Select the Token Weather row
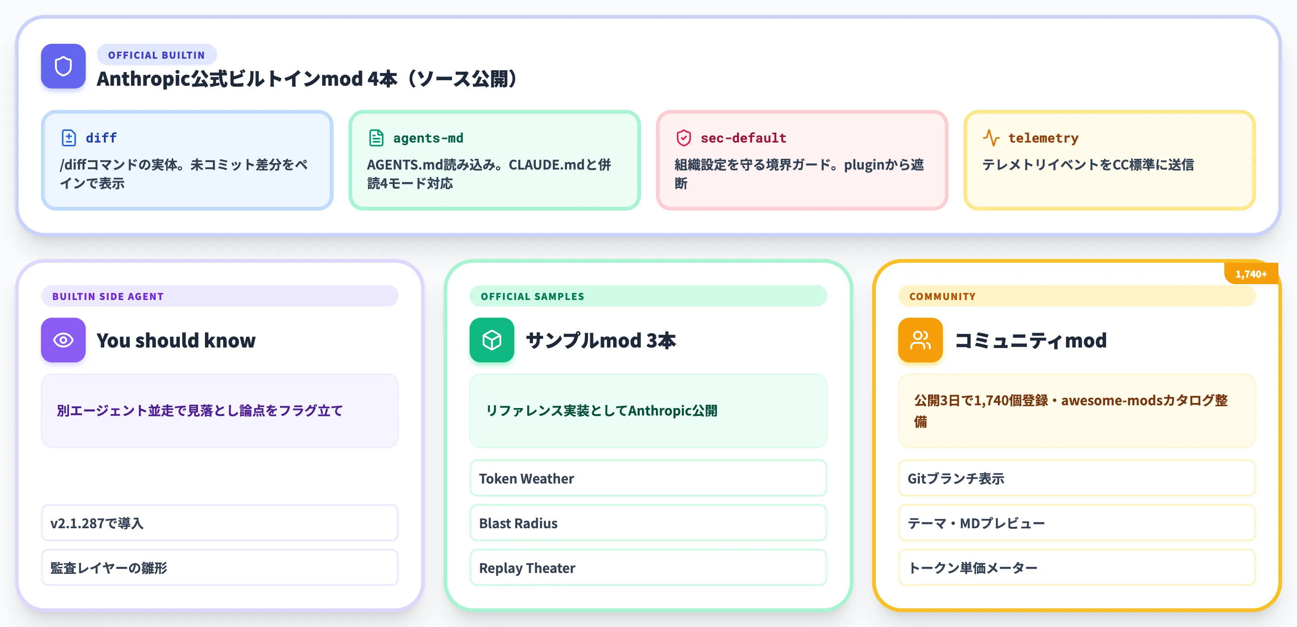The height and width of the screenshot is (627, 1297). (648, 478)
